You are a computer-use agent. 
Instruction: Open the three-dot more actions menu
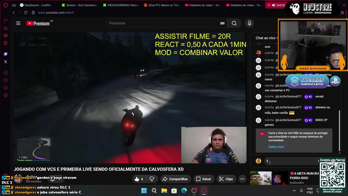click(x=242, y=179)
